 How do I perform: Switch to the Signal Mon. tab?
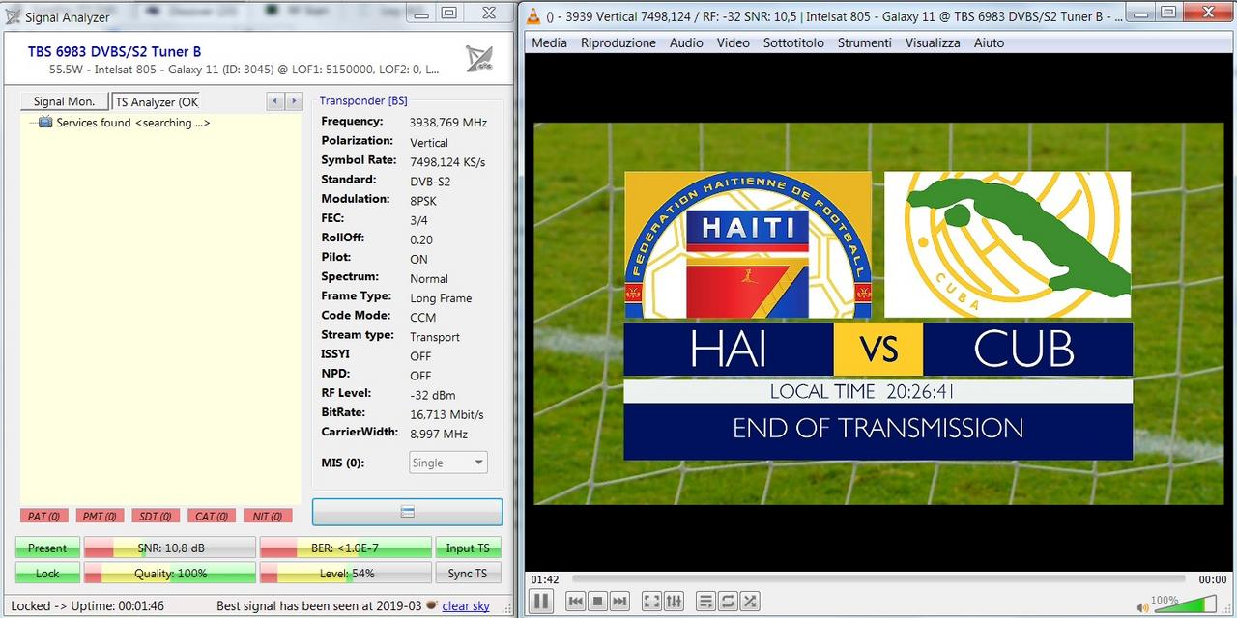coord(65,101)
